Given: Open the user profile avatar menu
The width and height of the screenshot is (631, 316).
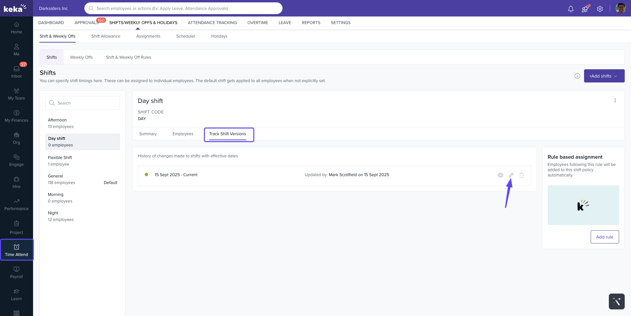Looking at the screenshot, I should 620,8.
